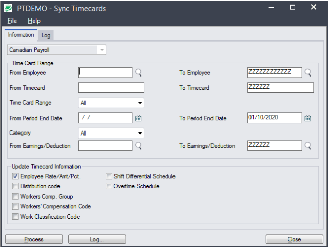Click the From Period End Date field

pos(105,118)
